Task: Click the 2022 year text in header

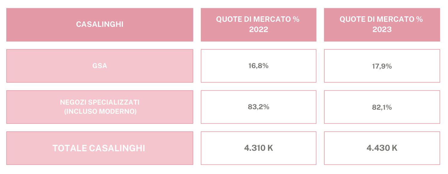Action: click(258, 30)
